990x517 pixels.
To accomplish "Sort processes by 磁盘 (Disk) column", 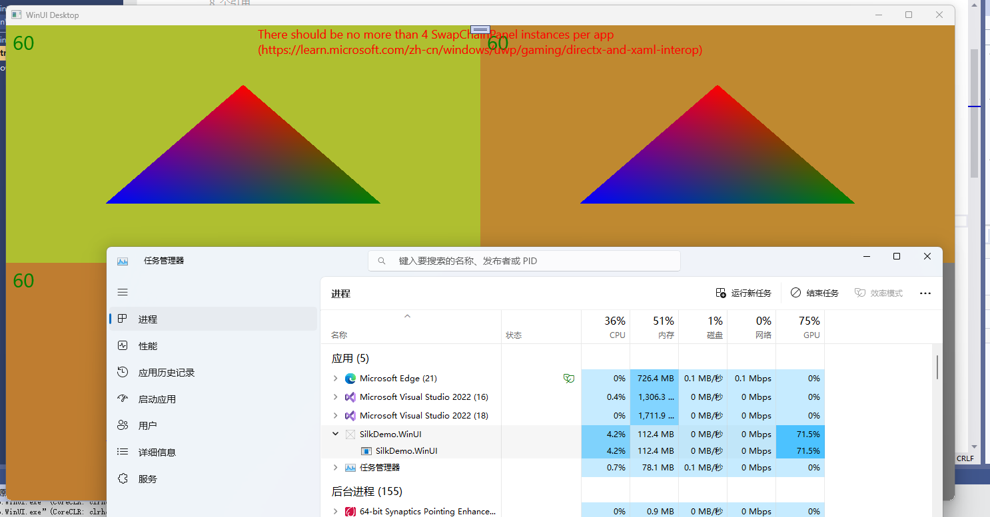I will point(703,327).
